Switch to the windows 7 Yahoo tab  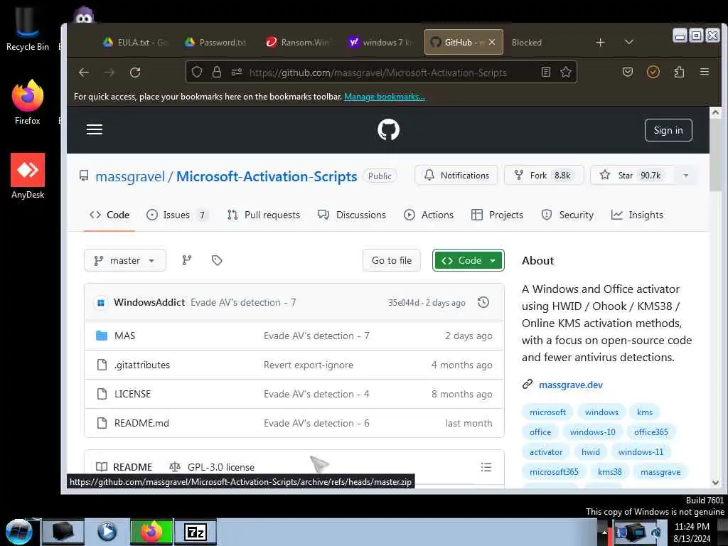(381, 42)
